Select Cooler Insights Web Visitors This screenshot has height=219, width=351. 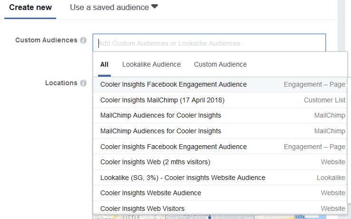click(220, 209)
